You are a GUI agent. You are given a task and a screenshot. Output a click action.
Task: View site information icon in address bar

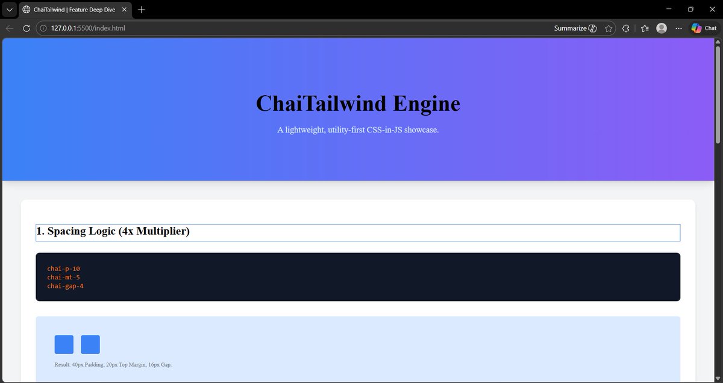pyautogui.click(x=43, y=28)
